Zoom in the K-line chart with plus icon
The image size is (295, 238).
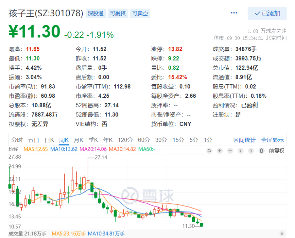[x=220, y=151]
